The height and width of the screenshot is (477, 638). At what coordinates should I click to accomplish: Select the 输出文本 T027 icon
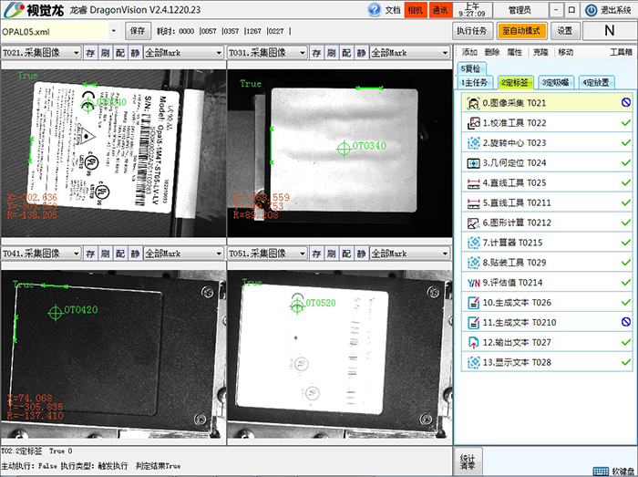coord(473,343)
